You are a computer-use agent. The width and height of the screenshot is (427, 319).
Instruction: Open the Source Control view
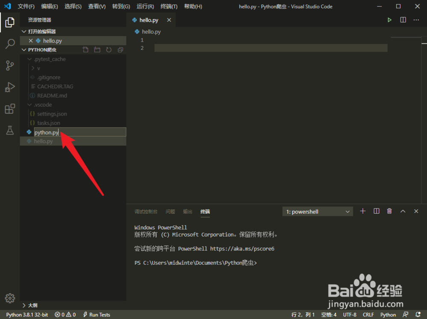click(x=10, y=66)
